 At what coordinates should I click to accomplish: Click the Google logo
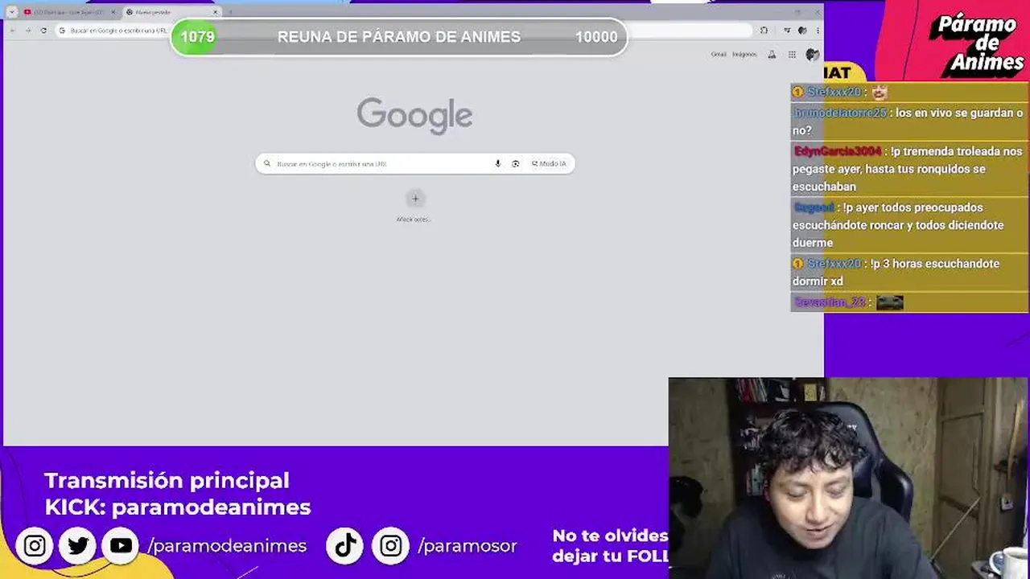tap(414, 115)
